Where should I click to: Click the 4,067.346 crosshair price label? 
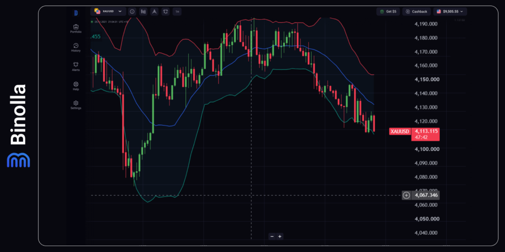click(426, 195)
